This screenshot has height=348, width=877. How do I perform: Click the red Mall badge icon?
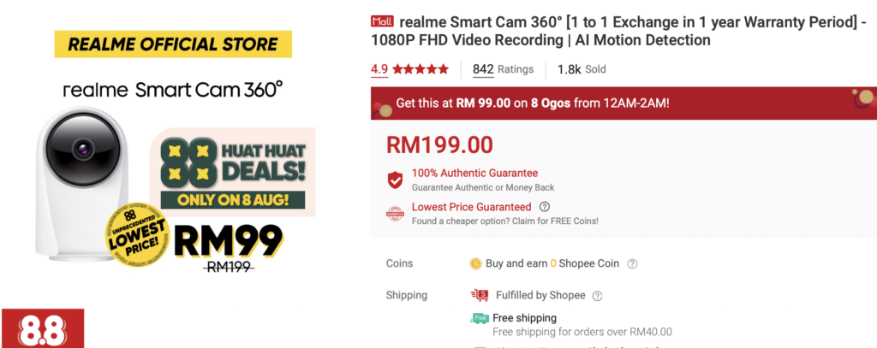(x=383, y=21)
